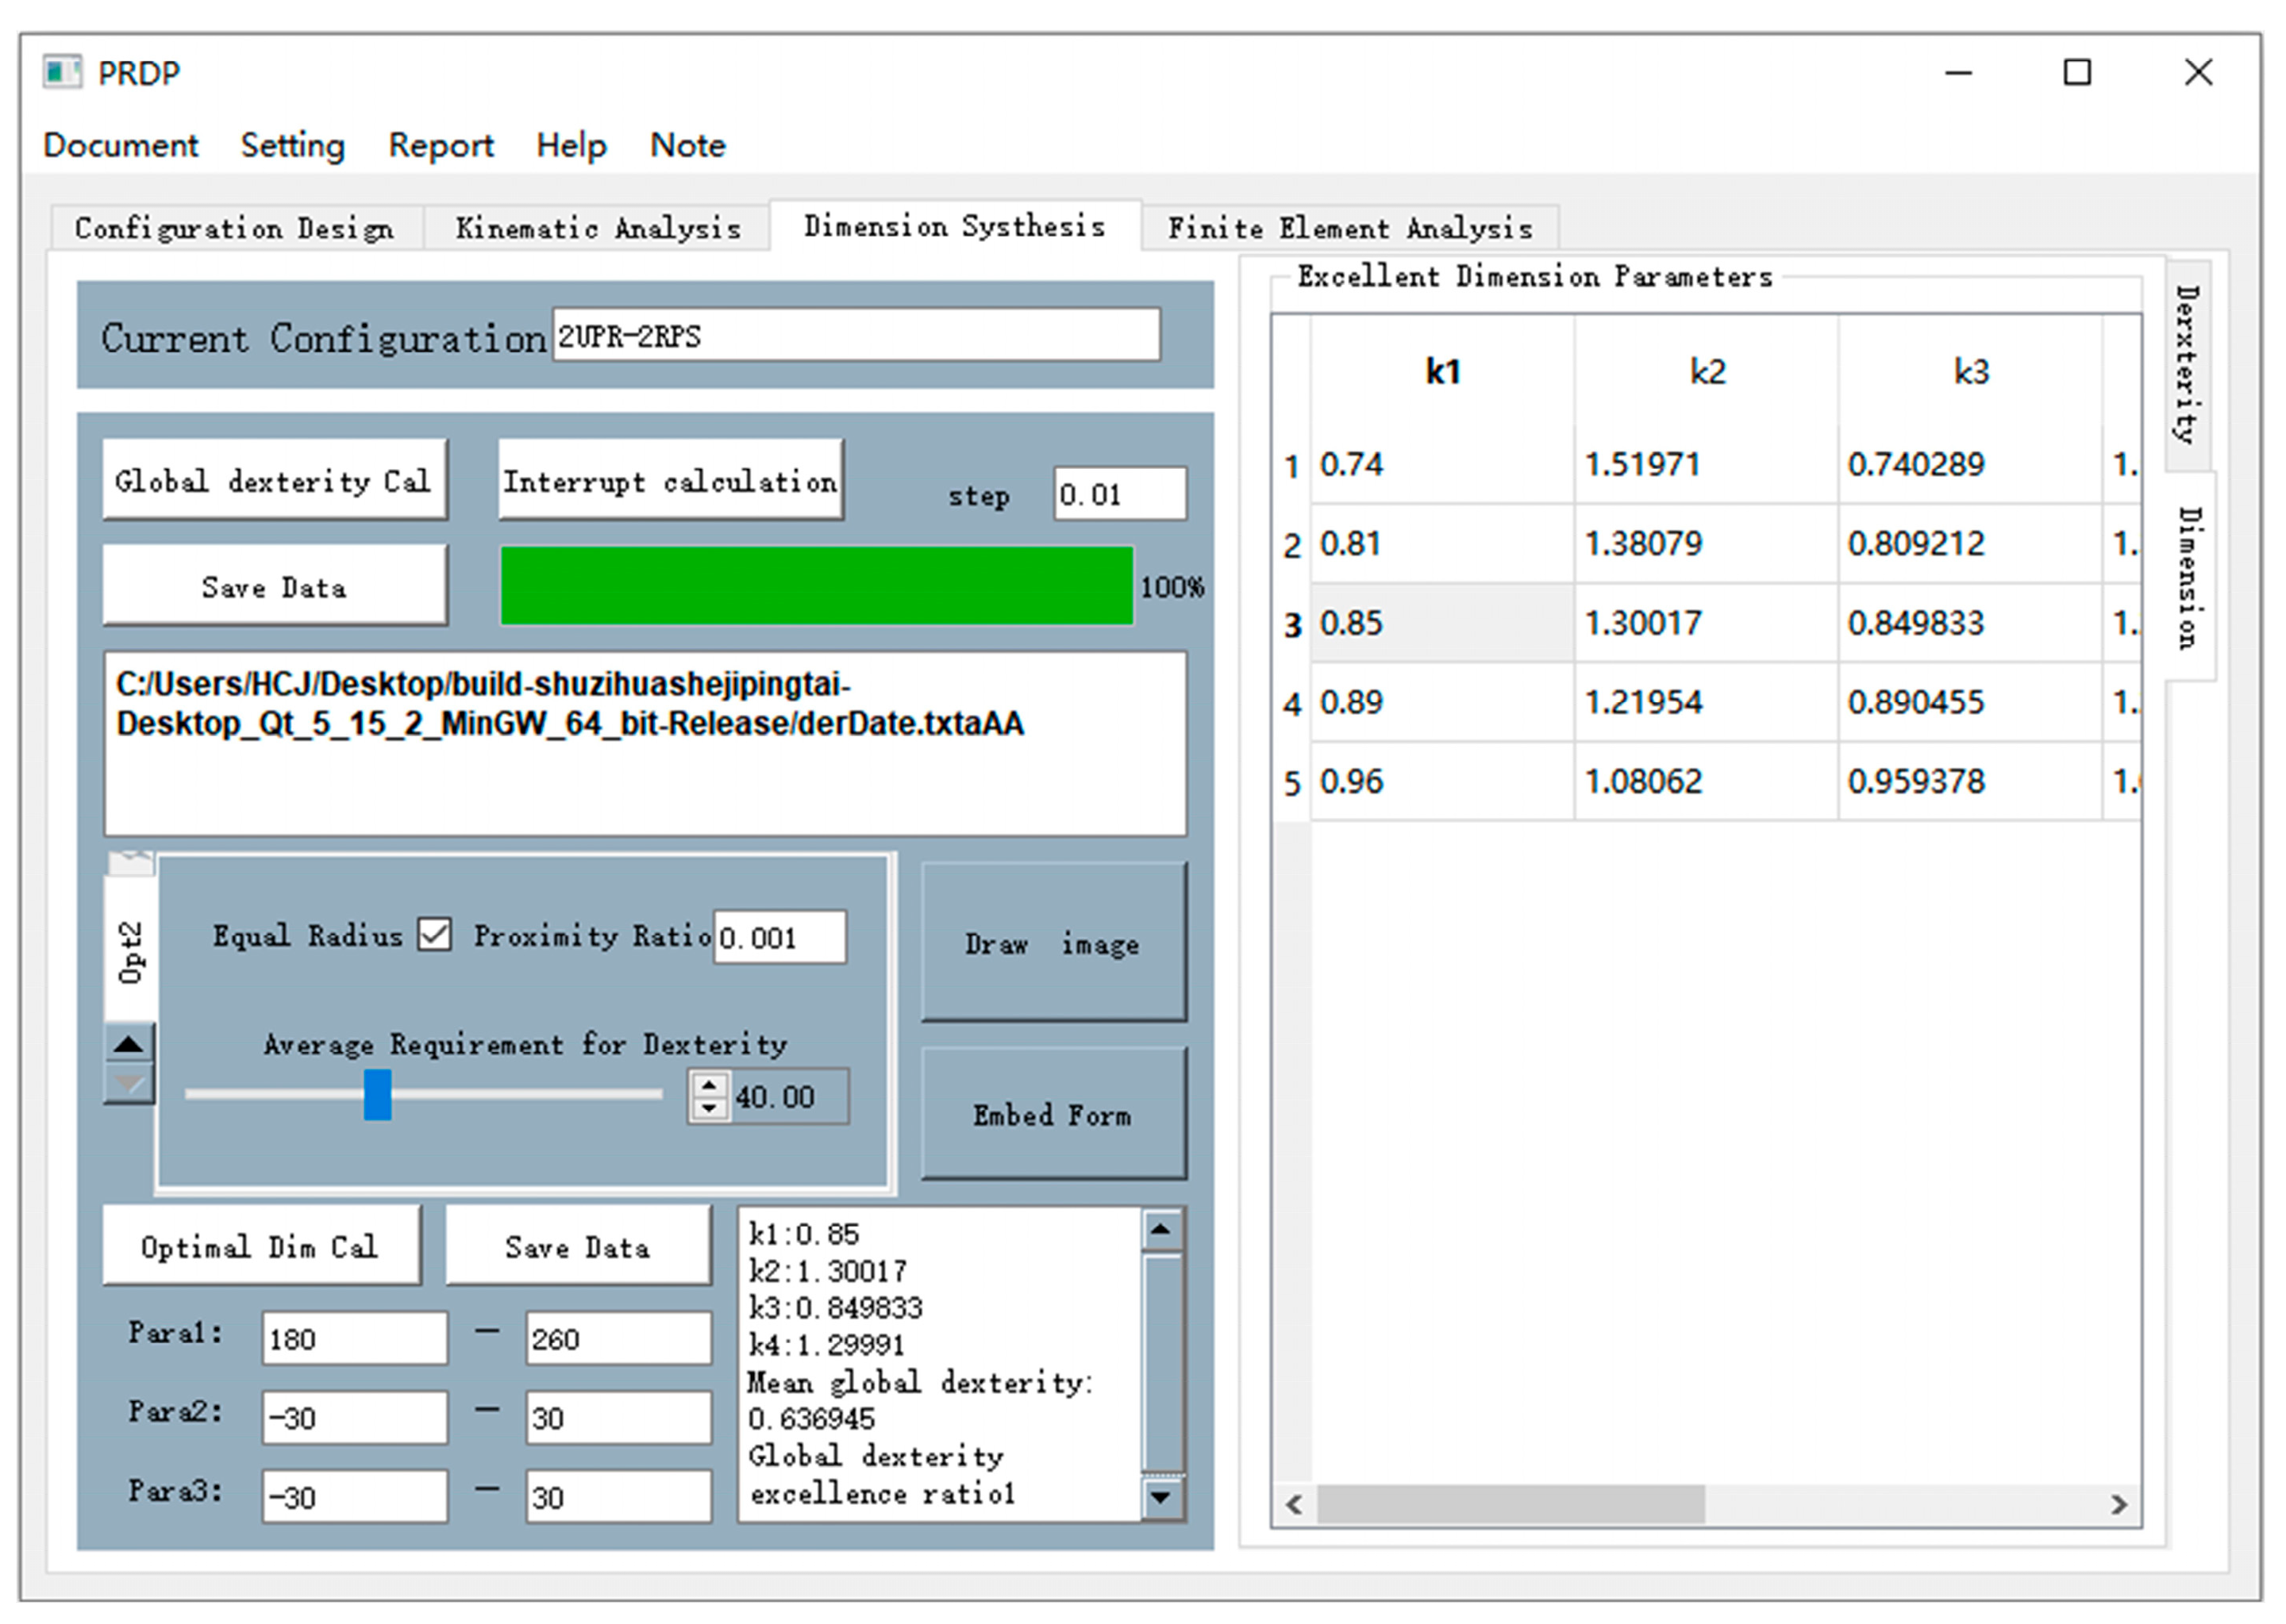Click Interrupt calculation button

tap(670, 481)
